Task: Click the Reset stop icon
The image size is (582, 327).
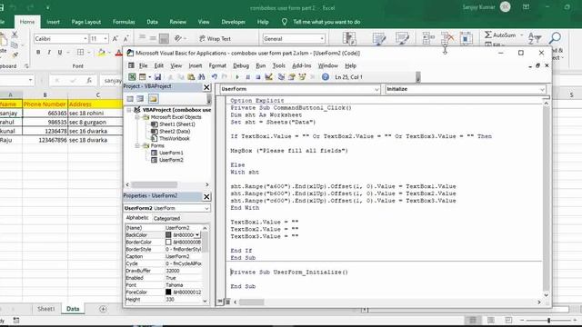Action: point(257,76)
